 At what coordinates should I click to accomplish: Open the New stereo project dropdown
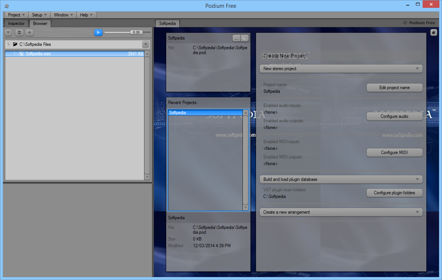341,69
